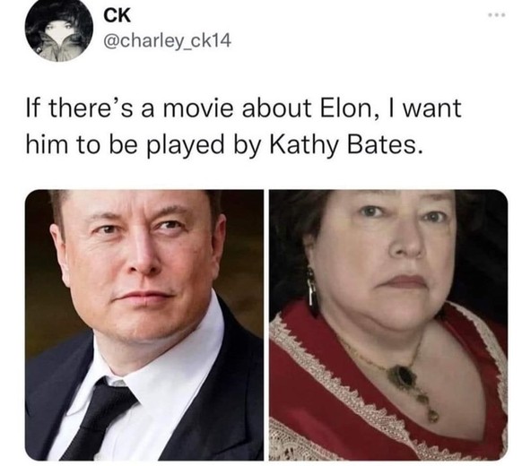Open the CK display name profile link
522x466 pixels.
tap(117, 15)
